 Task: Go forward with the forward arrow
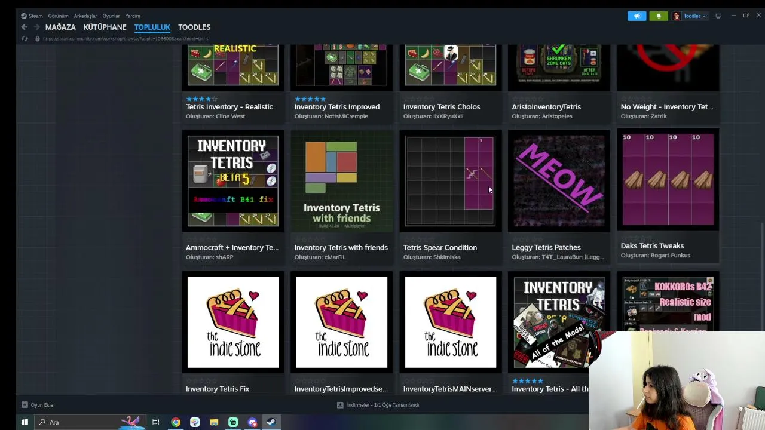coord(36,27)
